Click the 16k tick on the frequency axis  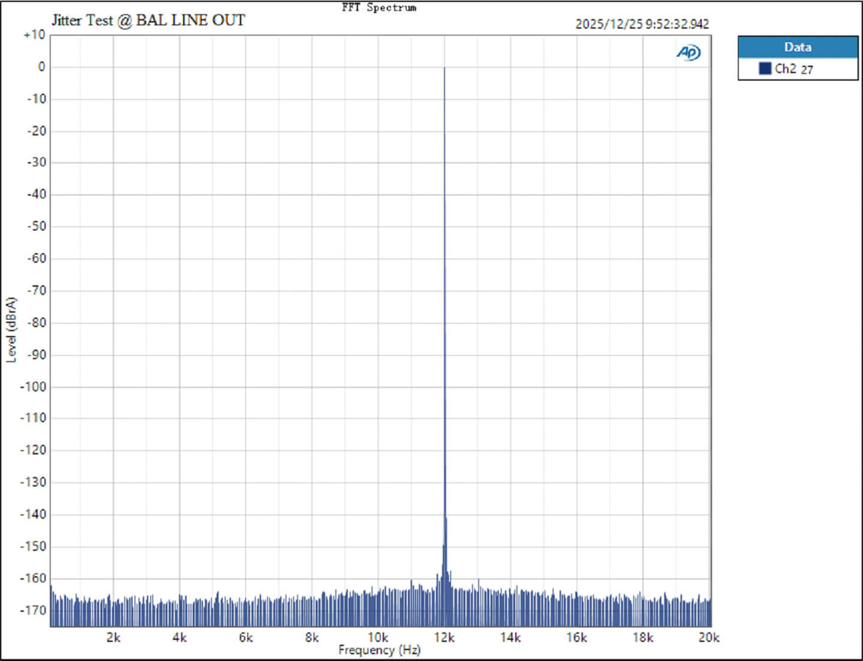[577, 637]
